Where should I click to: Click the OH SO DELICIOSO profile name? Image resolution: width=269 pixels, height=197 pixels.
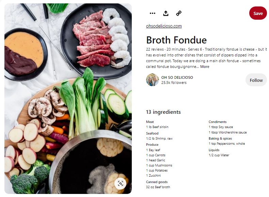177,77
